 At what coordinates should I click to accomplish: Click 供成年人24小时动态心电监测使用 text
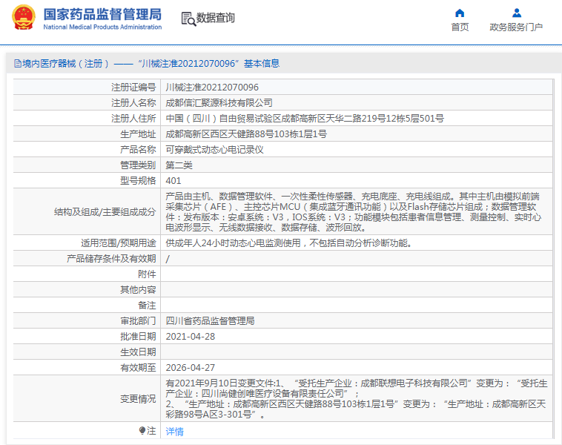pyautogui.click(x=233, y=243)
